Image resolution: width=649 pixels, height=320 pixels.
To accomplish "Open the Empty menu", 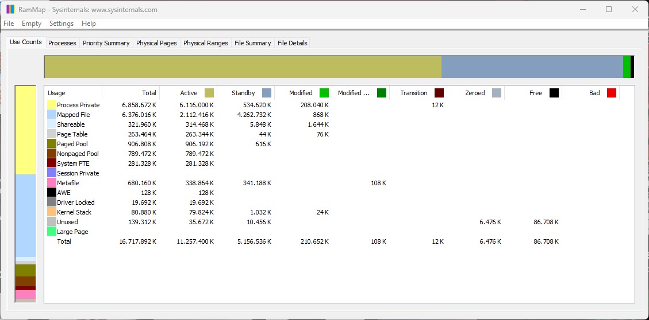I will (32, 24).
